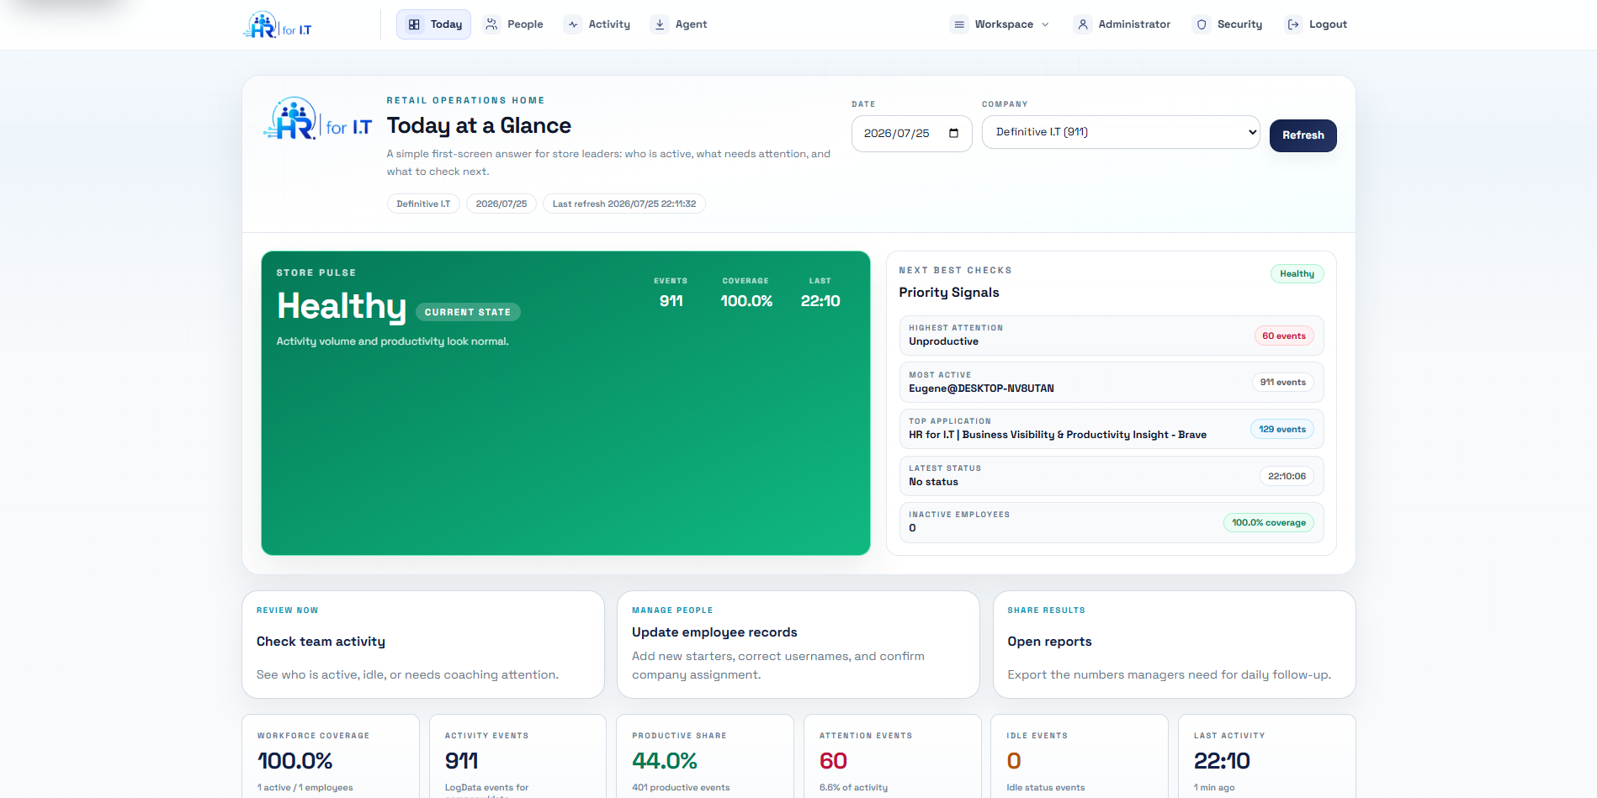Open the Security menu item

click(1228, 24)
